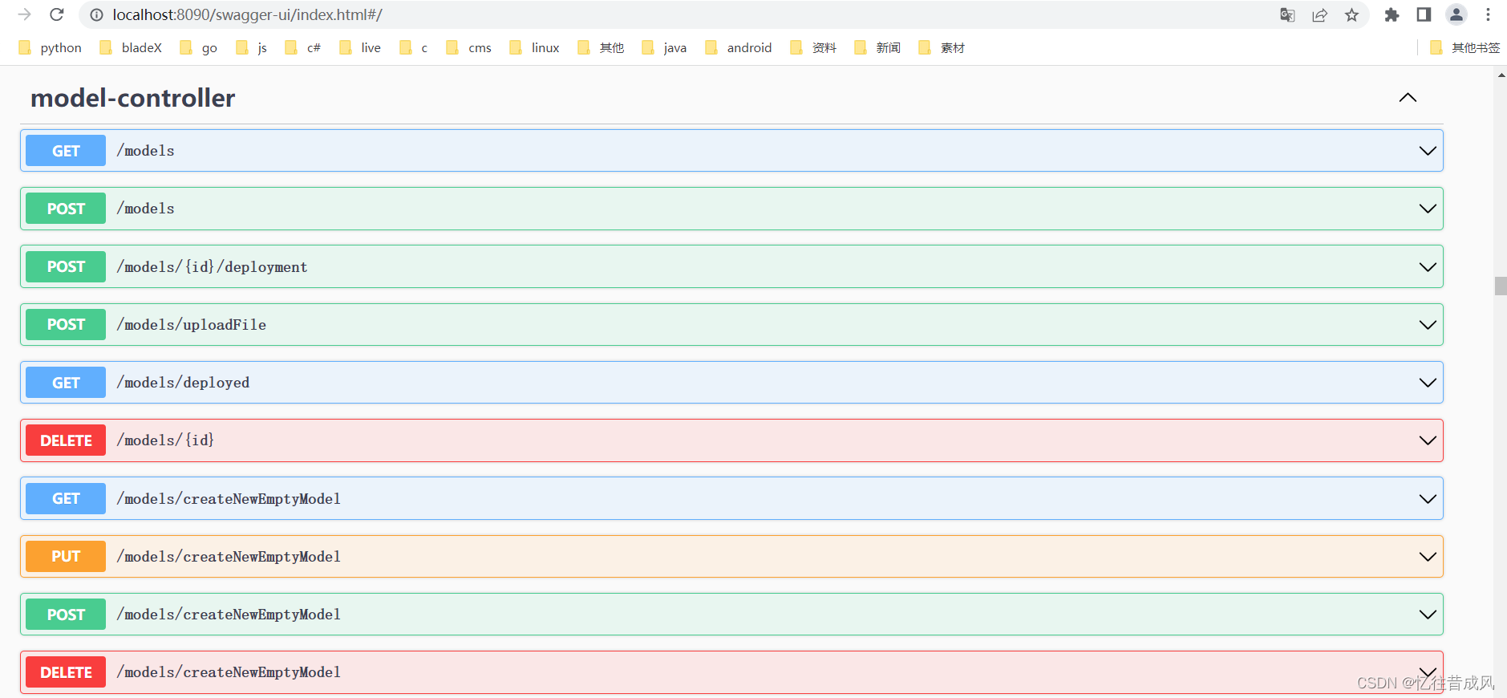Expand the POST /models/{id}/deployment chevron
1507x698 pixels.
(x=1428, y=266)
